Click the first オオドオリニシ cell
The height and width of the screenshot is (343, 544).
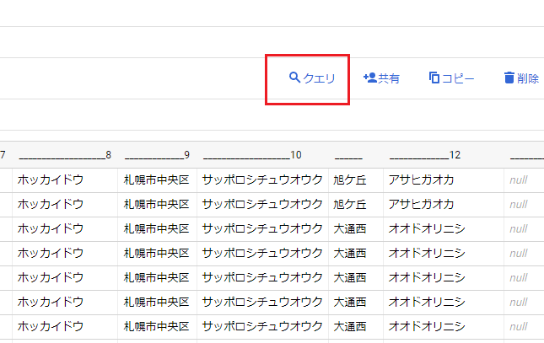click(x=427, y=228)
